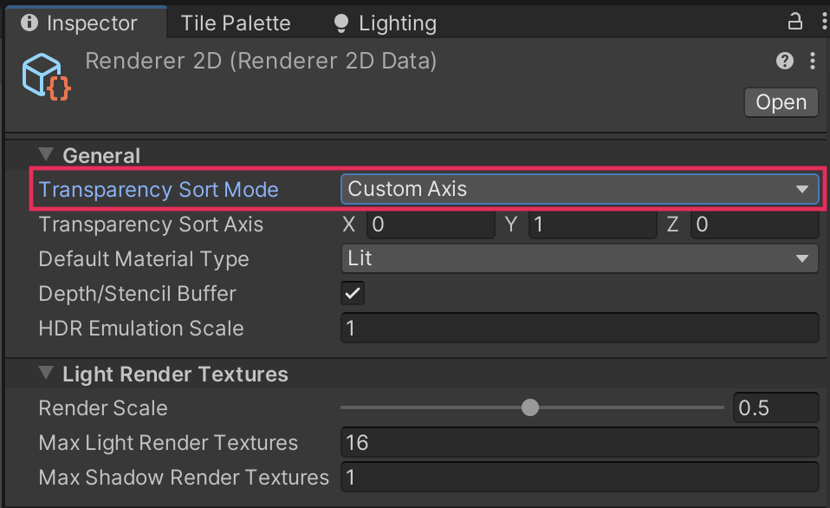This screenshot has height=508, width=830.
Task: Click the Render Scale slider handle
Action: pyautogui.click(x=530, y=407)
